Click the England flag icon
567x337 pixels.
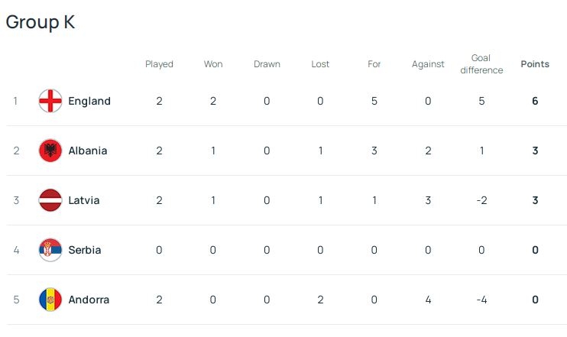coord(50,101)
